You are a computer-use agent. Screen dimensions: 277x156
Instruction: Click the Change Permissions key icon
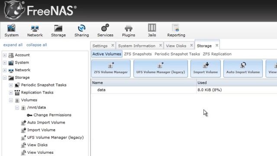point(29,115)
